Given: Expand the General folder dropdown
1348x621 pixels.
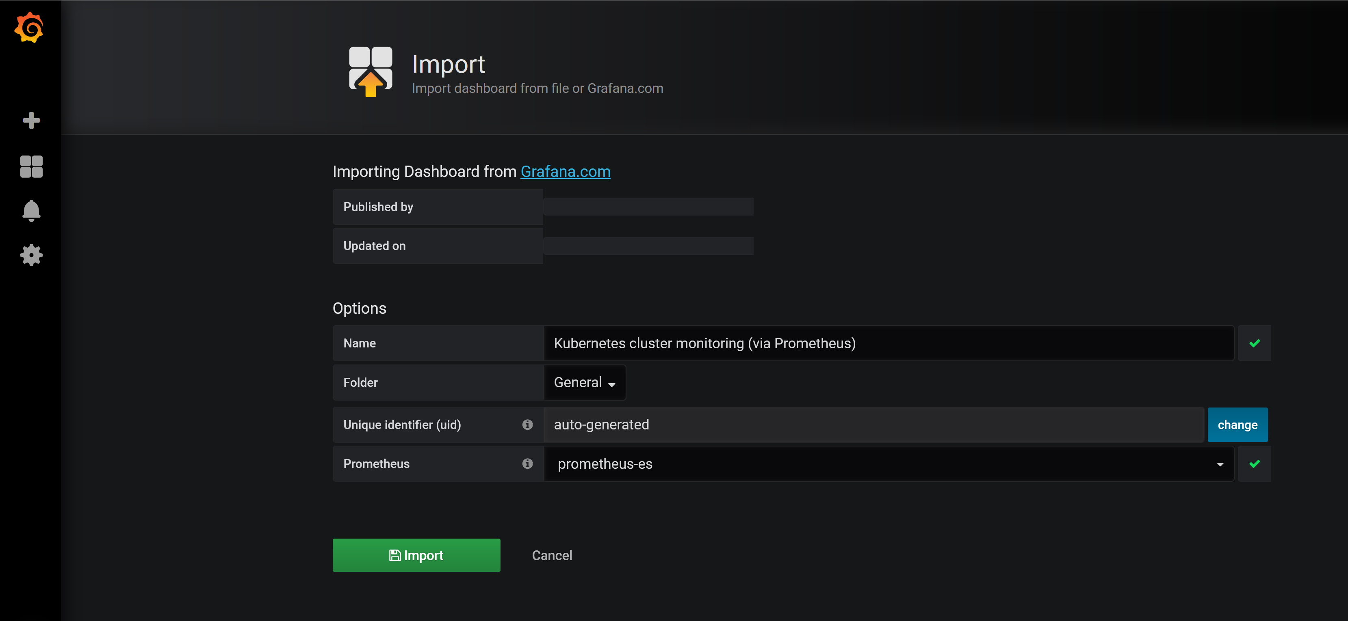Looking at the screenshot, I should point(584,383).
